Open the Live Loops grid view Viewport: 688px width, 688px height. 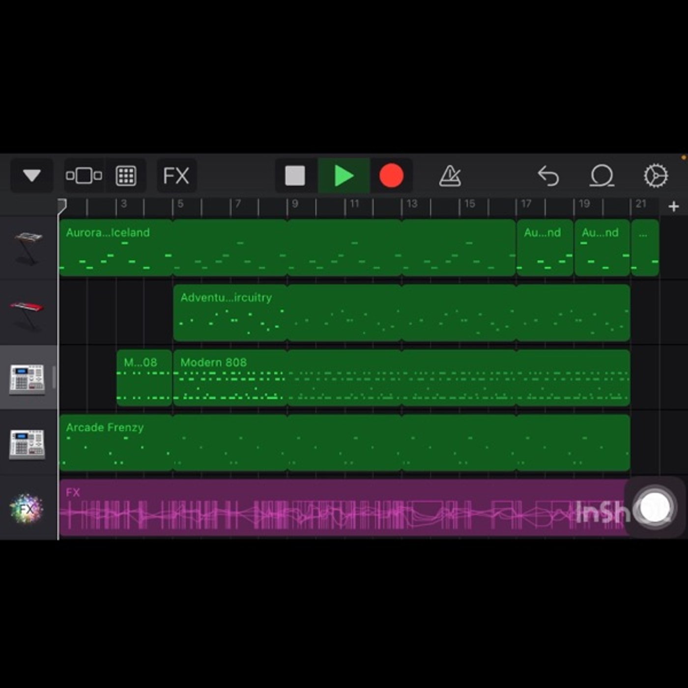(x=126, y=175)
